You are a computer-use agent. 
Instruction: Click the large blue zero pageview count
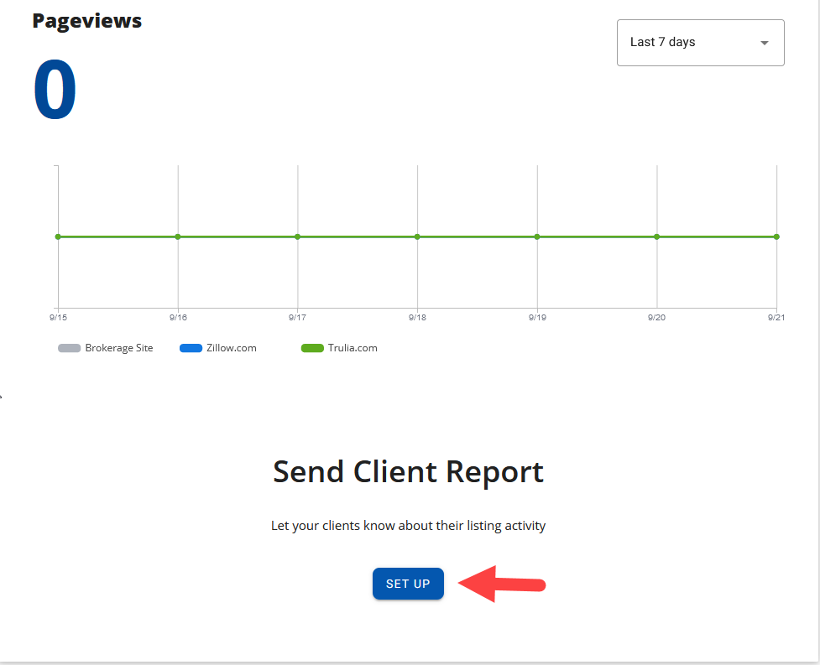pos(55,90)
